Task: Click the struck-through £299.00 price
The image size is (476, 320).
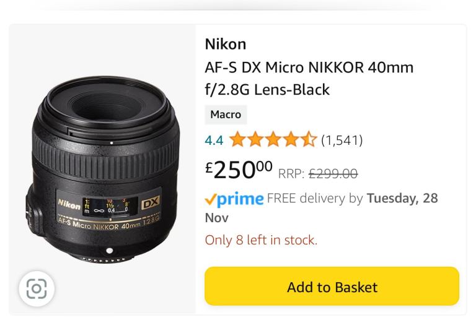Action: tap(333, 174)
